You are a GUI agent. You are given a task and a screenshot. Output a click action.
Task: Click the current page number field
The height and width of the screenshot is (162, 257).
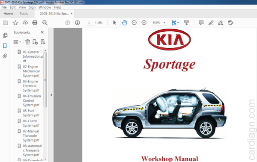(89, 23)
